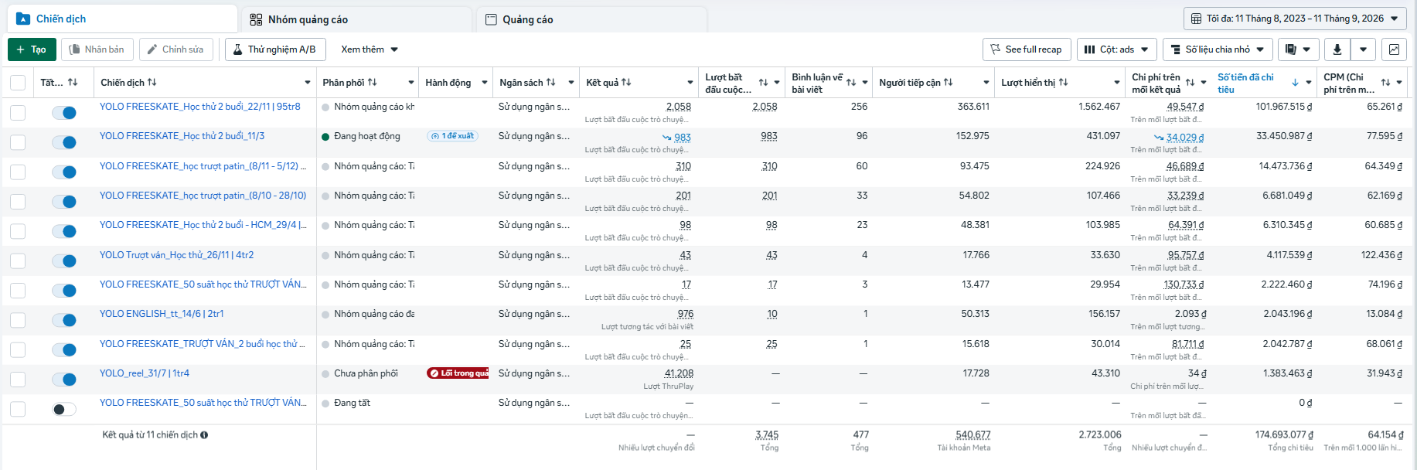The height and width of the screenshot is (470, 1417).
Task: Click sort arrows on Kết quả column
Action: click(x=626, y=82)
